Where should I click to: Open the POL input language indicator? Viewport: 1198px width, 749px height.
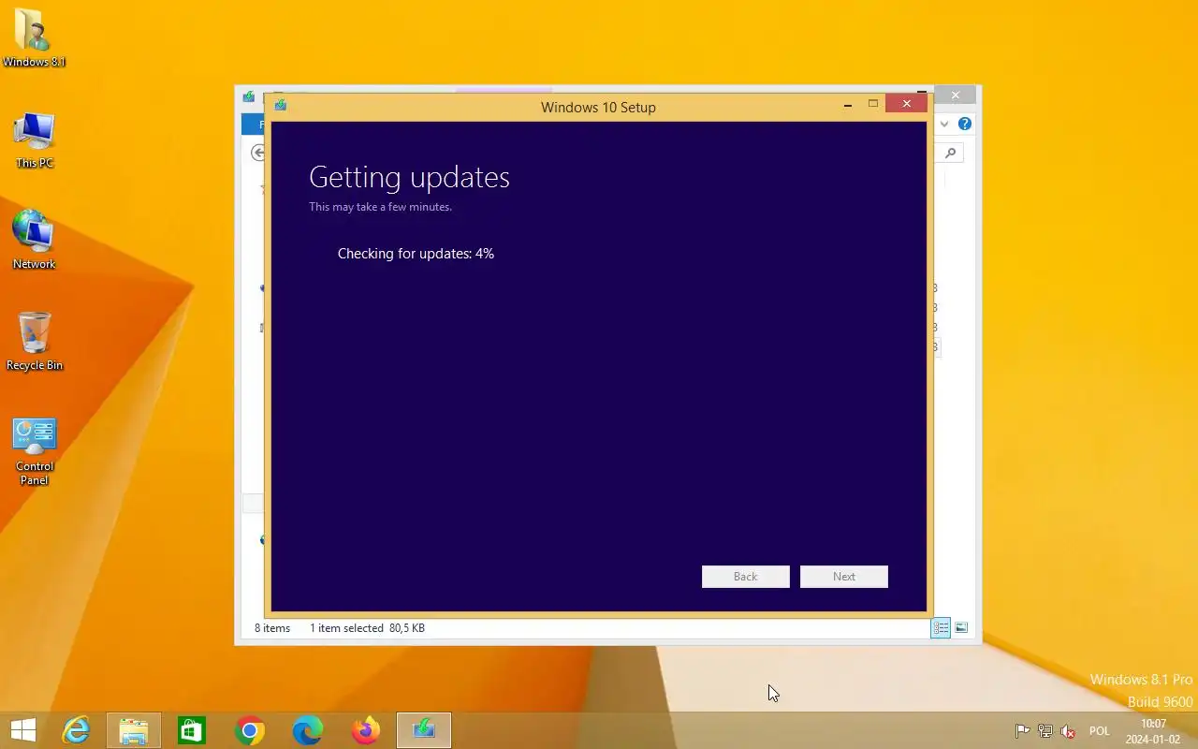coord(1100,731)
